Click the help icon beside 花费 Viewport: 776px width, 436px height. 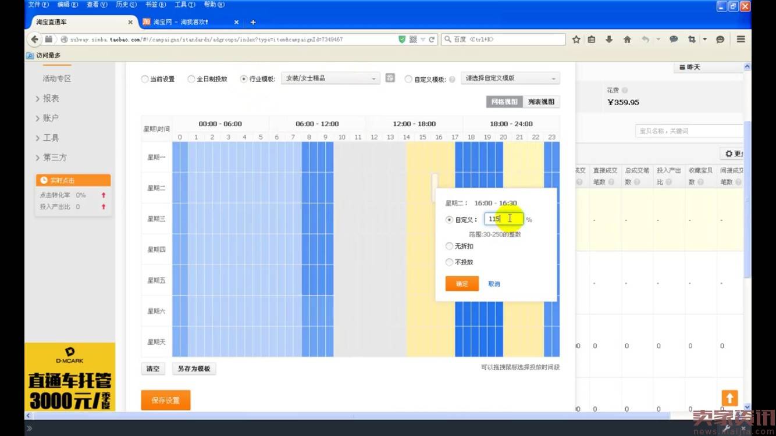[625, 91]
